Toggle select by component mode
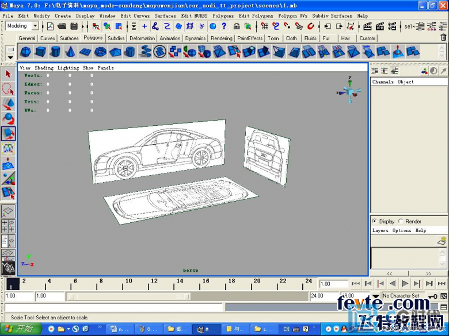The width and height of the screenshot is (449, 336). (x=119, y=26)
